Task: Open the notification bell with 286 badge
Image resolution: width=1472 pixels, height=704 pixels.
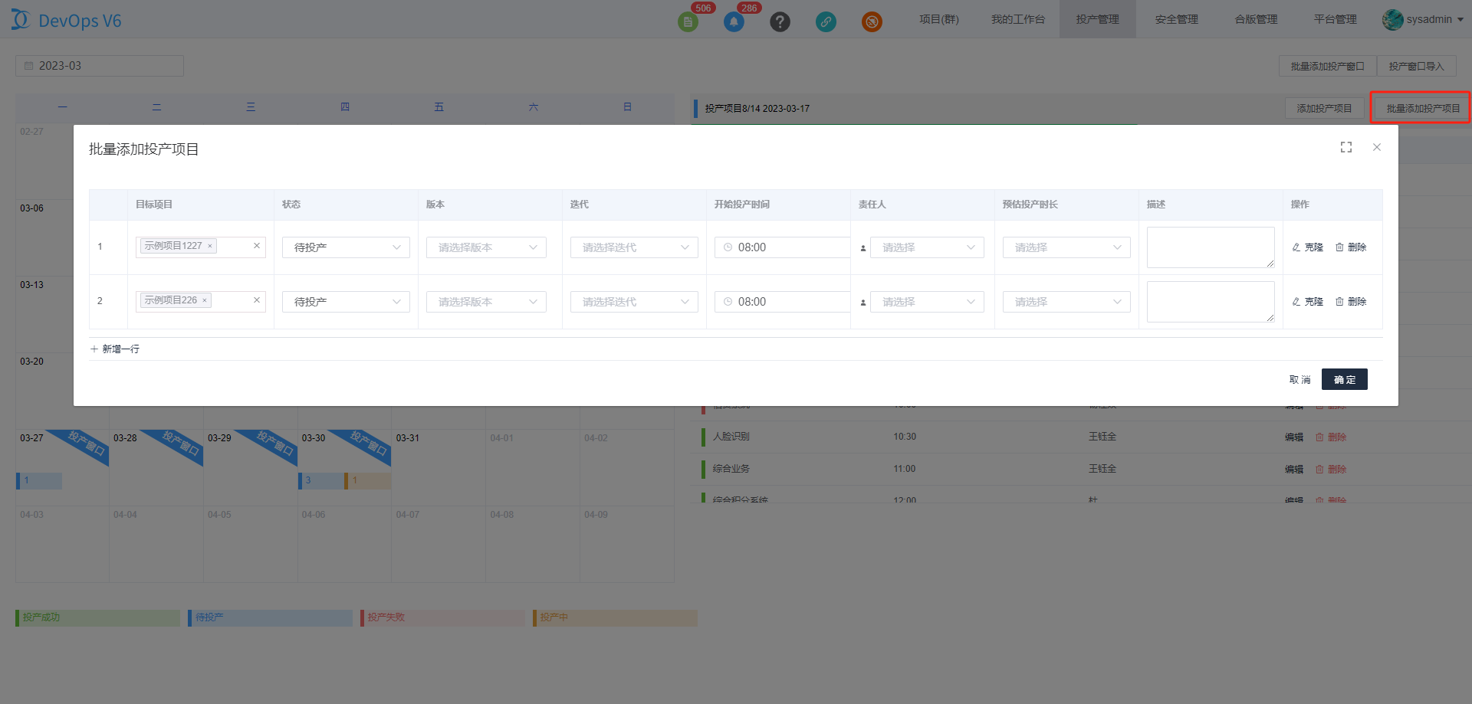Action: coord(734,21)
